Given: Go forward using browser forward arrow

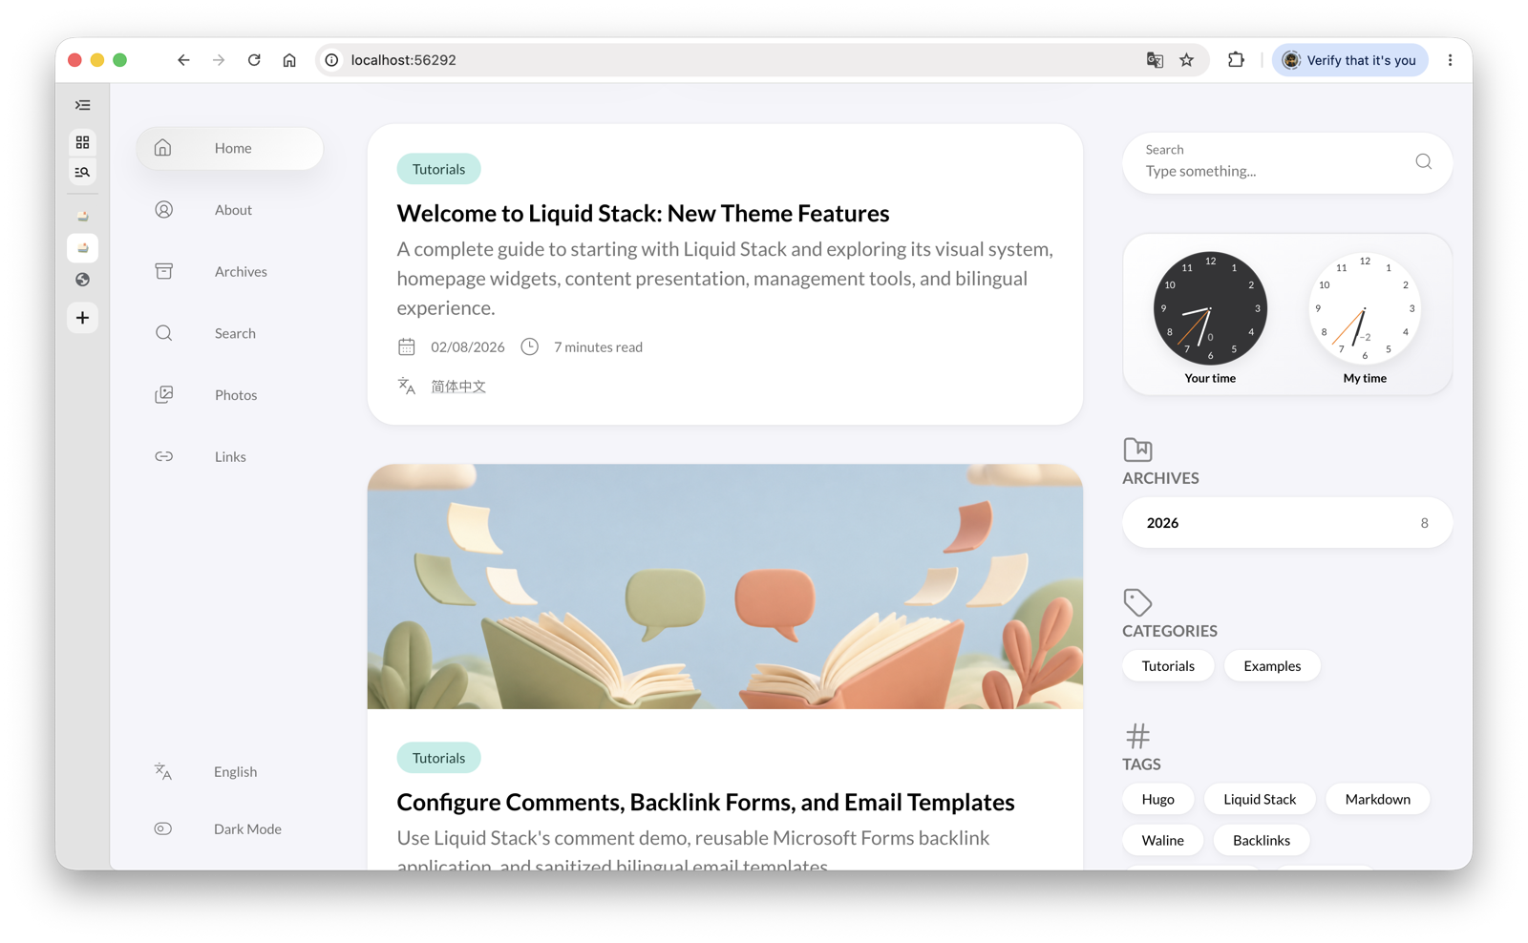Looking at the screenshot, I should (219, 60).
